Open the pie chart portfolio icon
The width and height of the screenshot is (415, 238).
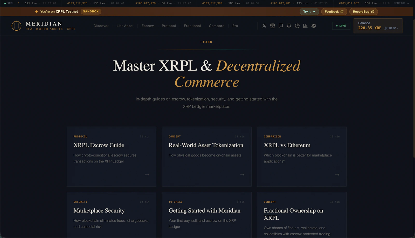tap(297, 26)
